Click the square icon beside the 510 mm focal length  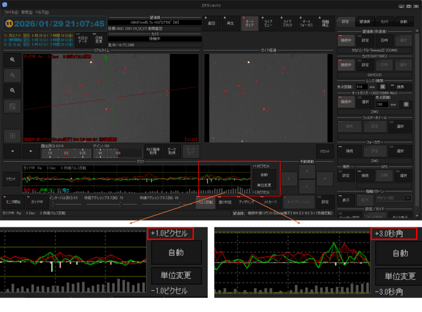(382, 87)
